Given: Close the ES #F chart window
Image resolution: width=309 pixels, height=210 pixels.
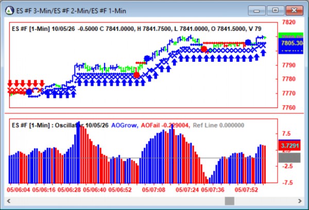Looking at the screenshot, I should click(294, 10).
